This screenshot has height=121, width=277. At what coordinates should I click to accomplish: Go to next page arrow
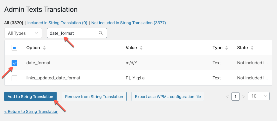[244, 97]
